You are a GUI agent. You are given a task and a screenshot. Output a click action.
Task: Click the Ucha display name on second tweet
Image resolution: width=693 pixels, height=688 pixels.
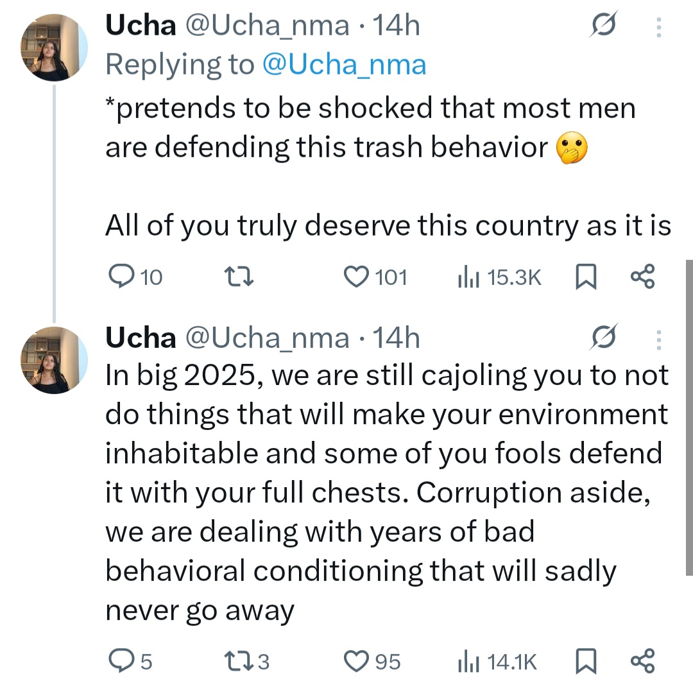140,338
